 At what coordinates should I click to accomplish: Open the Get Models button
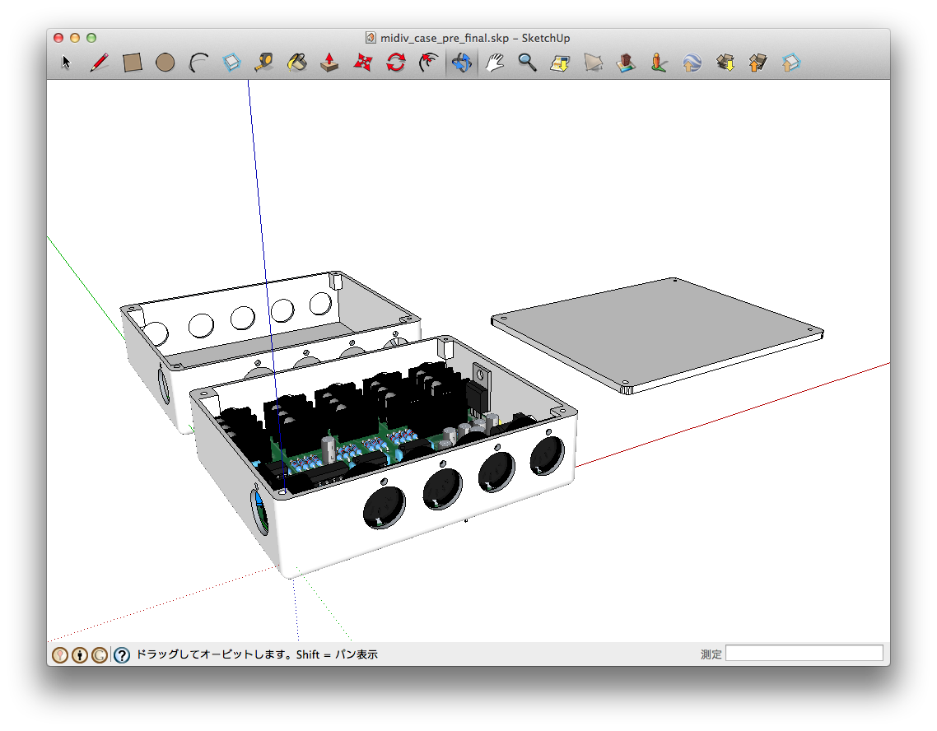pyautogui.click(x=725, y=63)
